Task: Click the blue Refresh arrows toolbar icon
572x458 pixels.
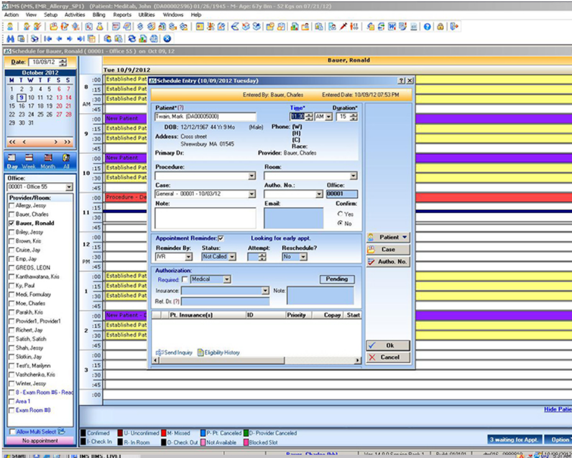Action: [x=132, y=39]
